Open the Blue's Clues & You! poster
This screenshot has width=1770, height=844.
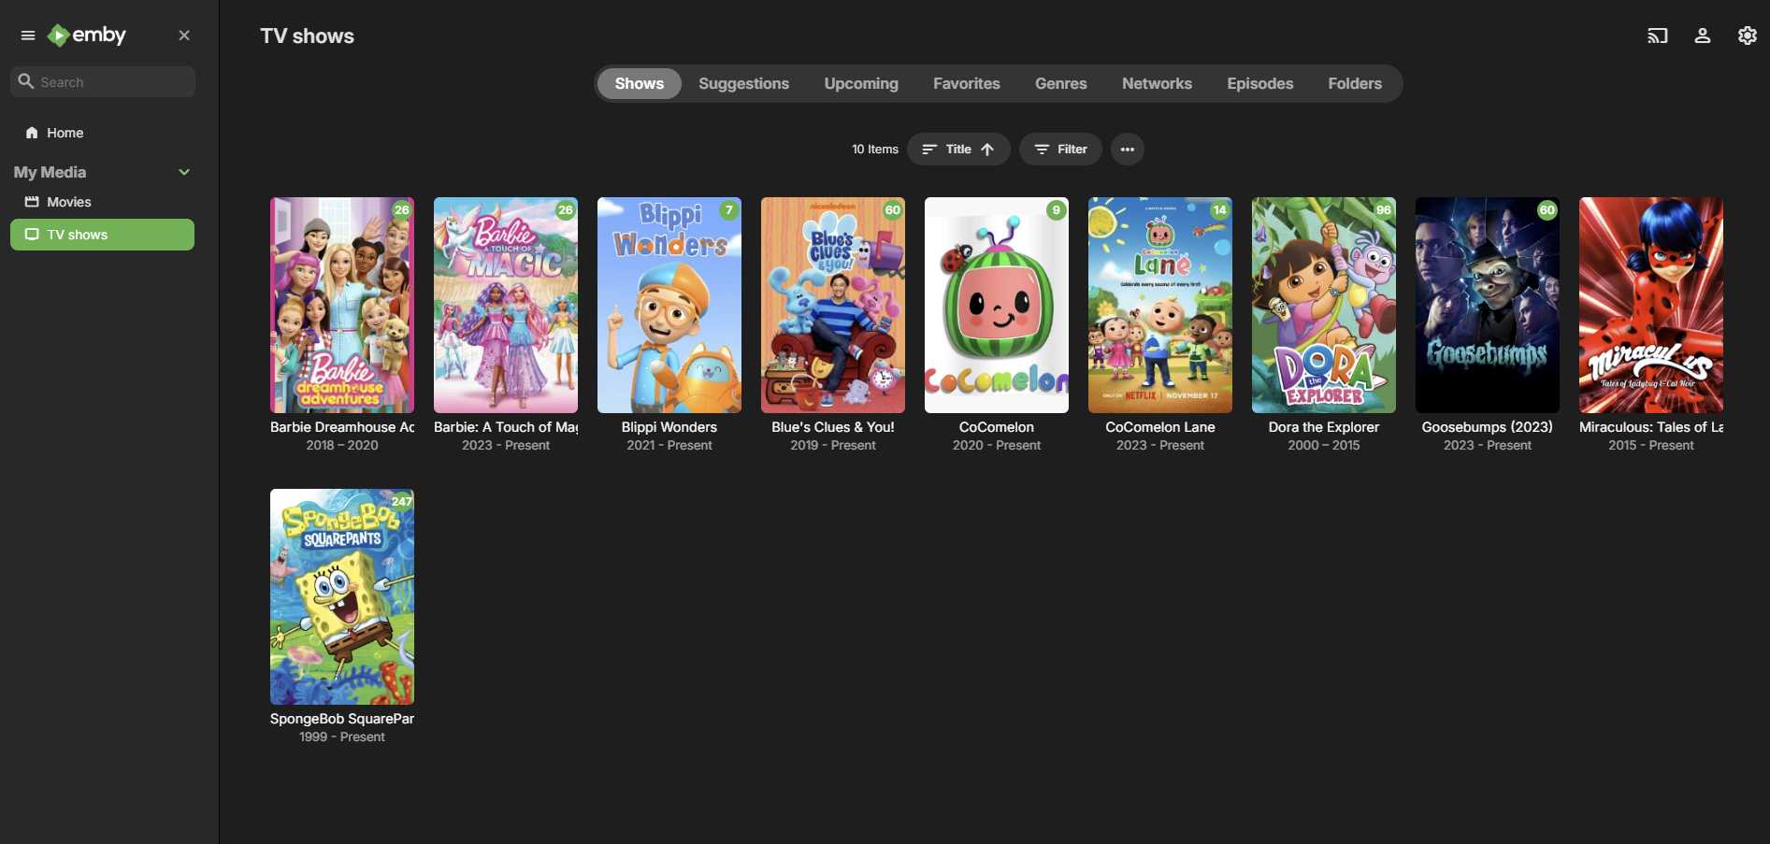tap(833, 305)
